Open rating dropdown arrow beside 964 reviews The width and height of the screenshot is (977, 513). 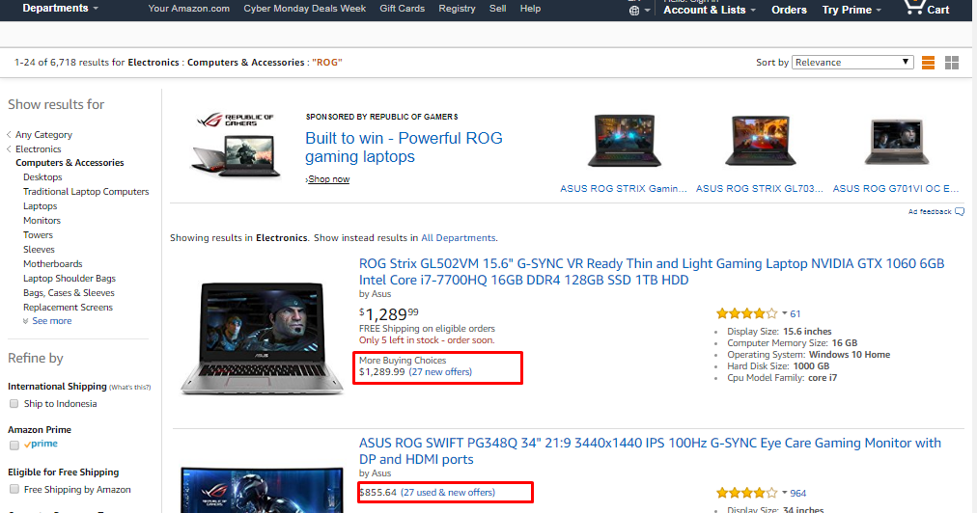(785, 493)
